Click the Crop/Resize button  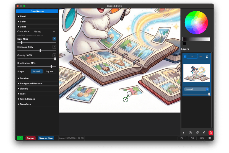tap(37, 11)
